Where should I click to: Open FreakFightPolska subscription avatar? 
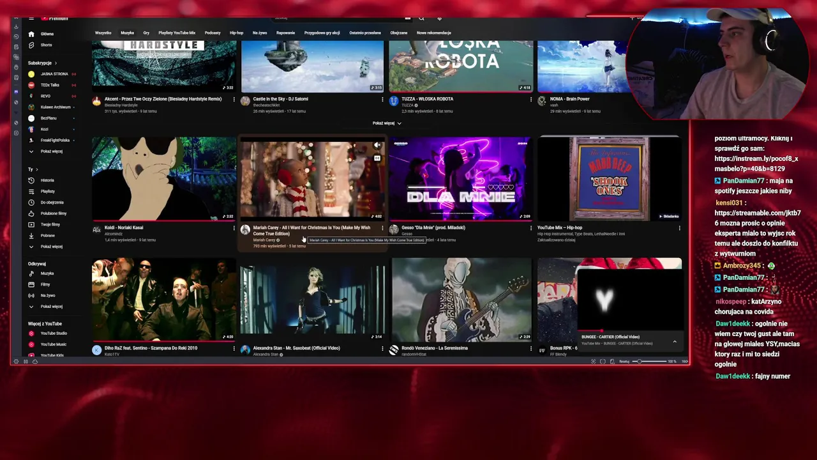pos(31,141)
